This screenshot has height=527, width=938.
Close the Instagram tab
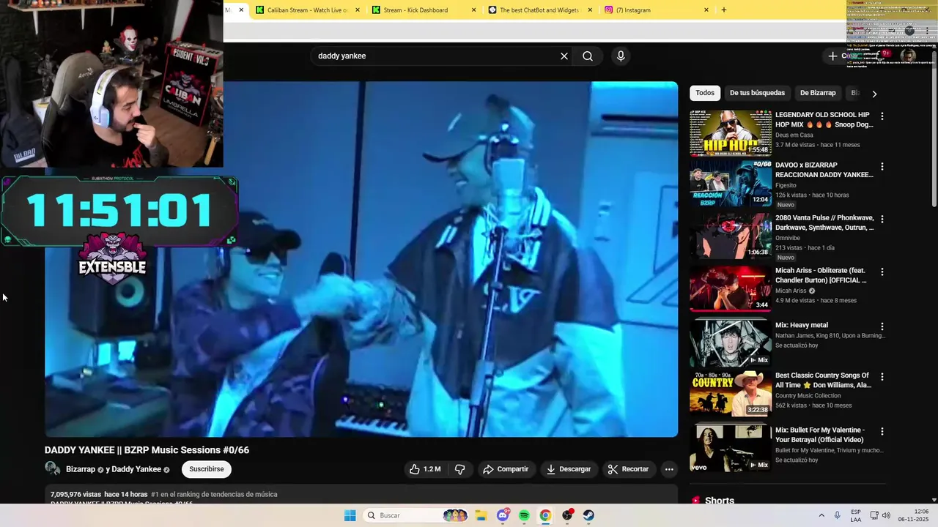(x=706, y=10)
